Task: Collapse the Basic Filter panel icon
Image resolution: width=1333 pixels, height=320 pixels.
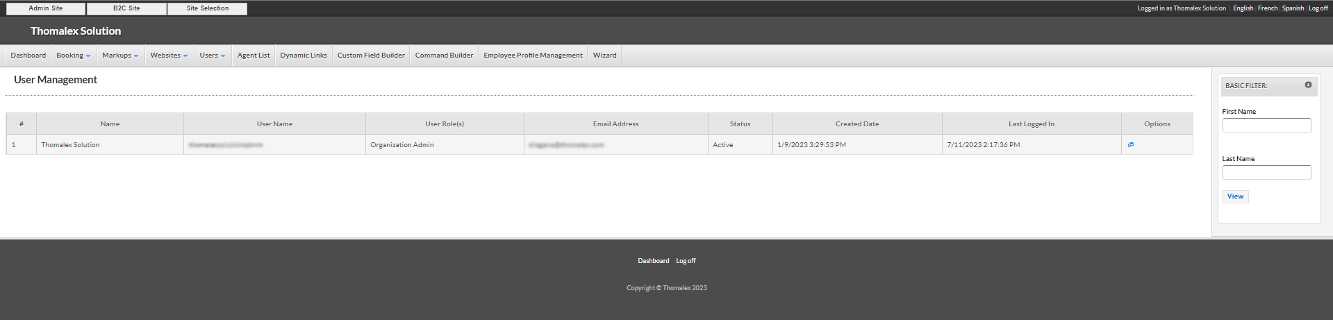Action: click(1308, 85)
